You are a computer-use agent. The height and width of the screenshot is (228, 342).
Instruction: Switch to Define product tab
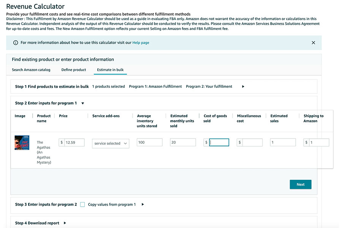point(73,70)
